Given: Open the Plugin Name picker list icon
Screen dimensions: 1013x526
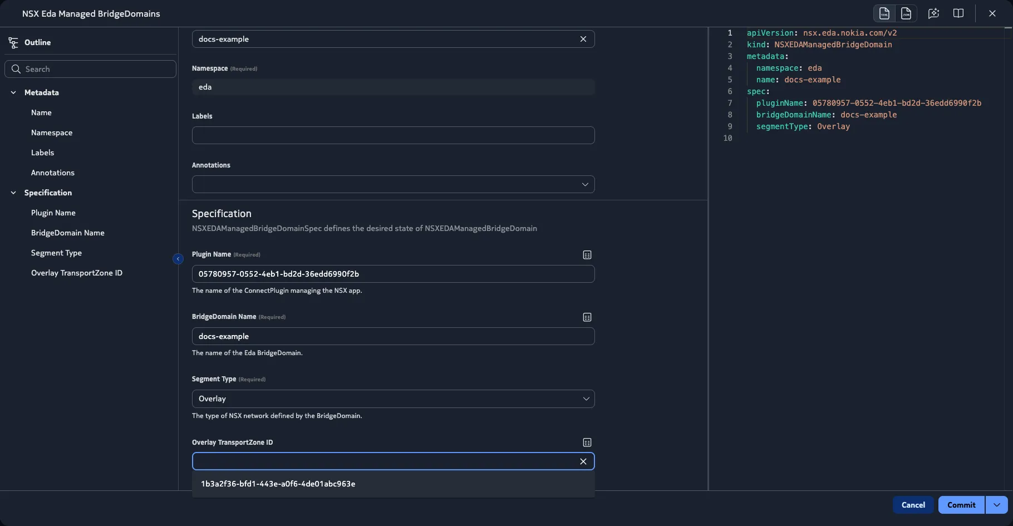Looking at the screenshot, I should [x=587, y=255].
